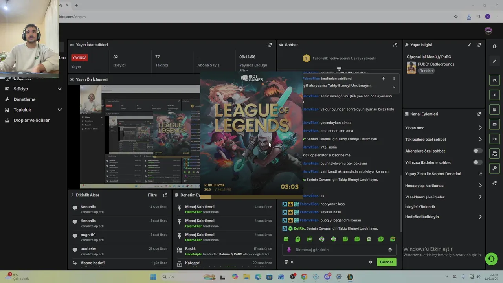Toggle the moderation log document sidebar icon
This screenshot has height=283, width=503.
(x=494, y=109)
